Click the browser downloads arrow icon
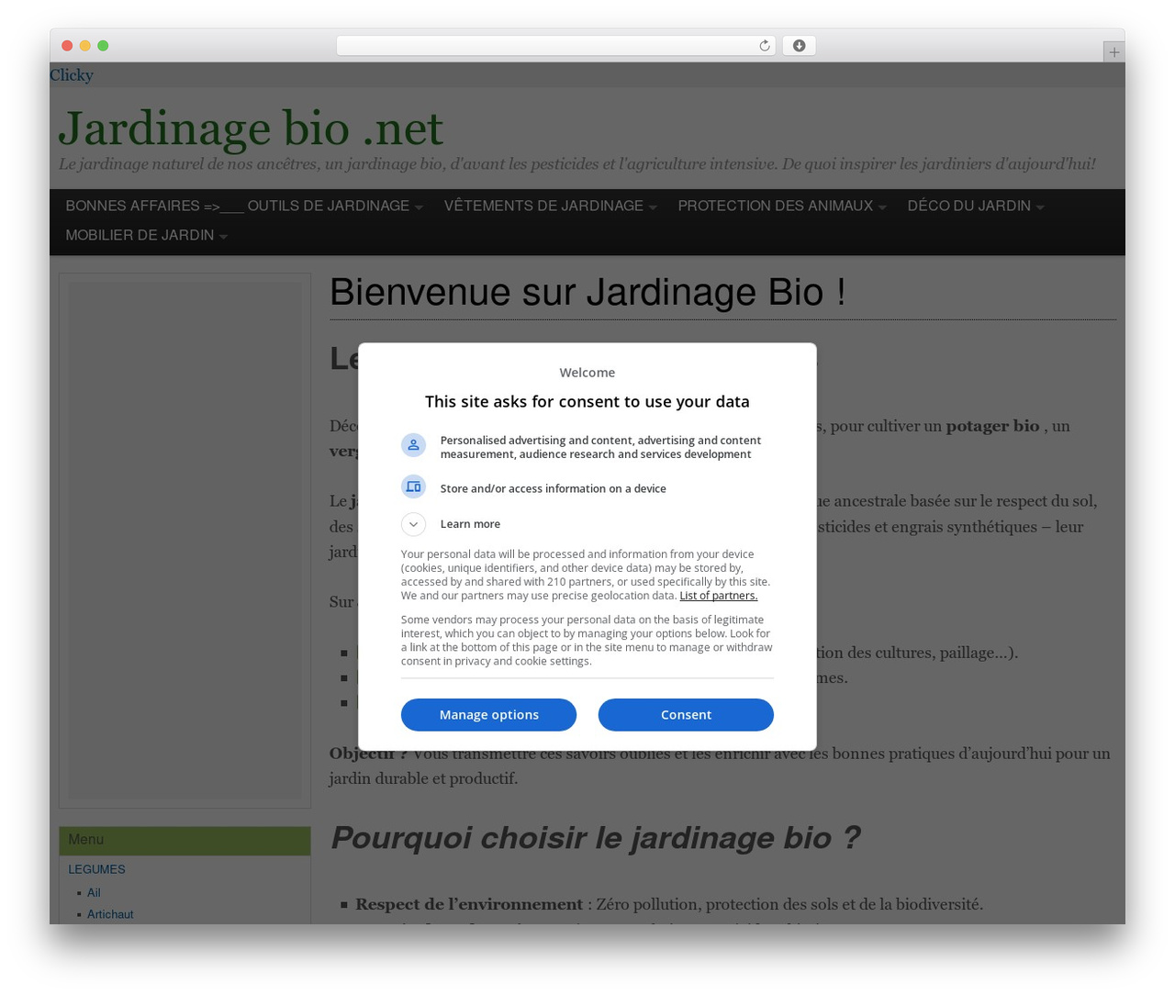This screenshot has height=995, width=1175. tap(799, 46)
